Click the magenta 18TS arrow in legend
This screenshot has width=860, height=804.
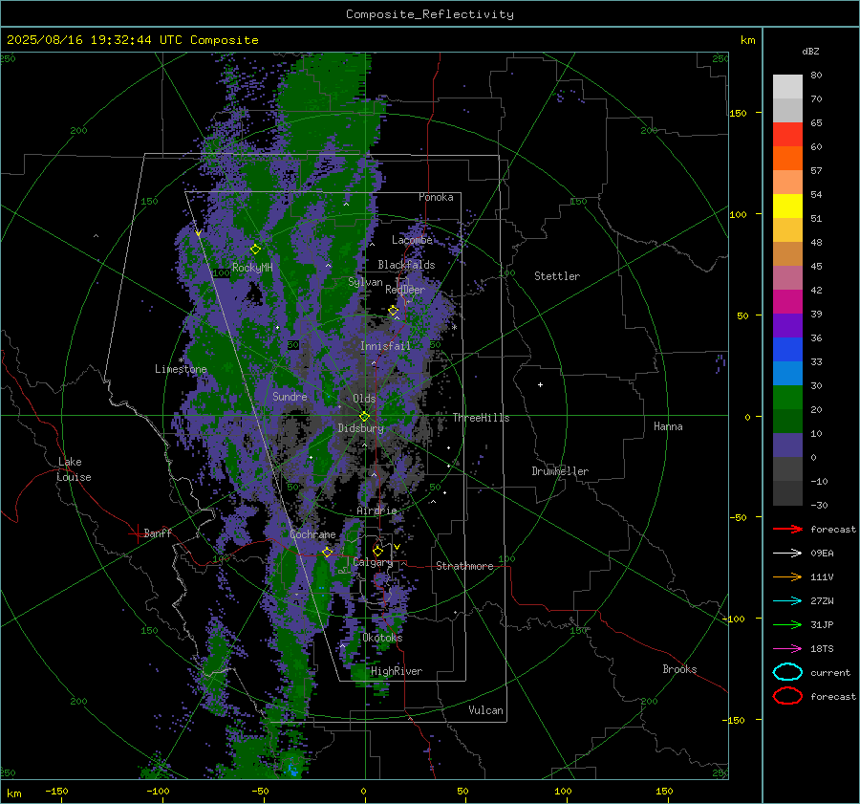[x=787, y=649]
